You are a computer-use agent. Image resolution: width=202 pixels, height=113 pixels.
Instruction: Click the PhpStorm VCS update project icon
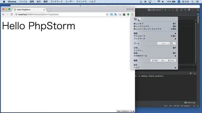[x=181, y=10]
